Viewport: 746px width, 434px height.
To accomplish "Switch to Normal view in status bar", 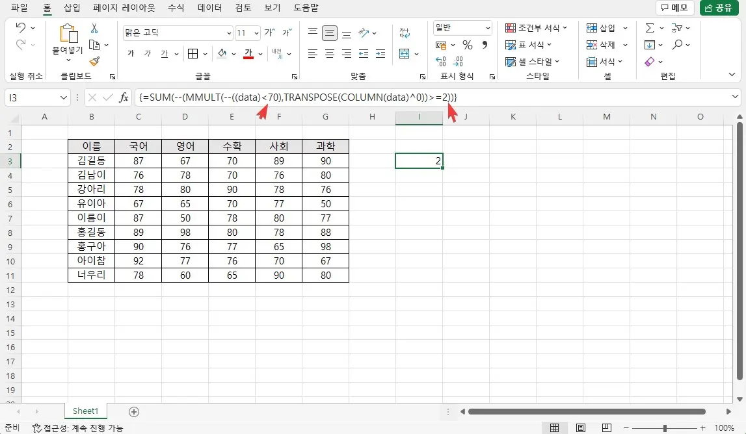I will pos(554,428).
